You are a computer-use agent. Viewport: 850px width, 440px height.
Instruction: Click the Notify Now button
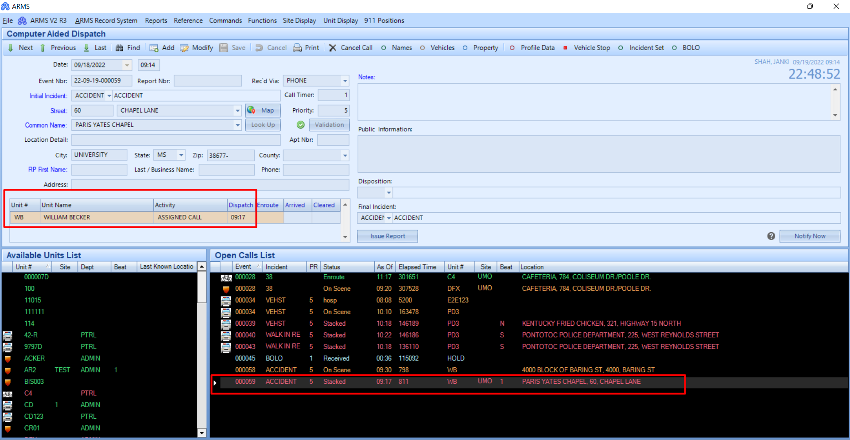[810, 236]
